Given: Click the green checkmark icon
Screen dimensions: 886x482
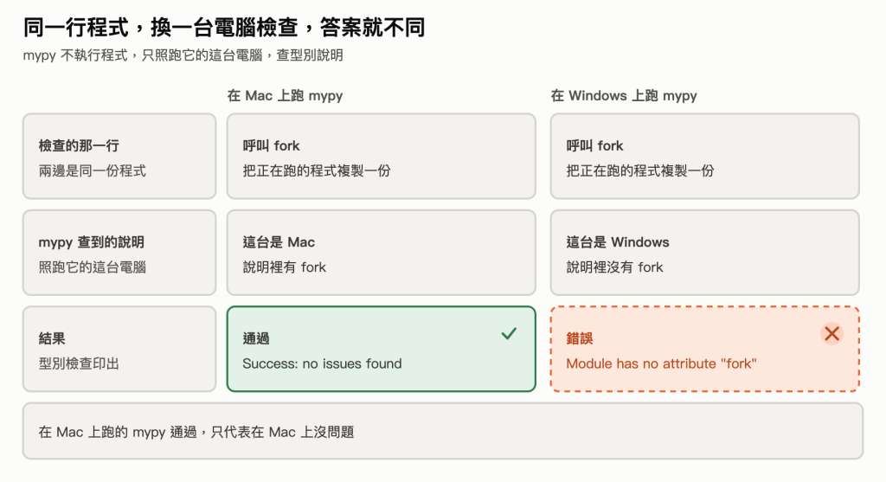Looking at the screenshot, I should coord(509,333).
